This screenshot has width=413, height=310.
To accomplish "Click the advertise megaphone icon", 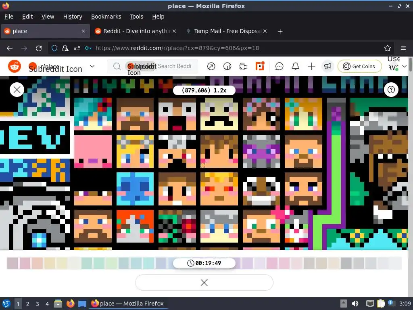I will [x=327, y=66].
